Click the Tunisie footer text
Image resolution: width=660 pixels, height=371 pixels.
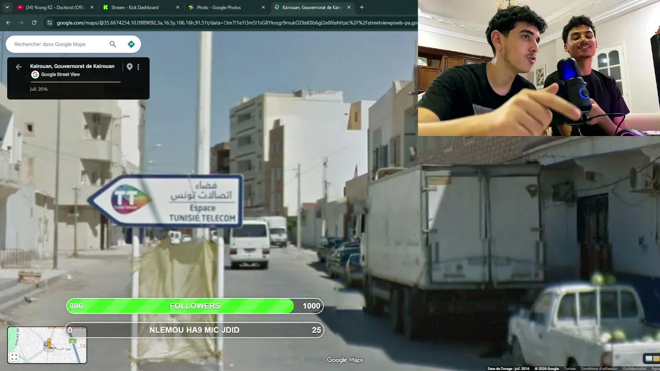[570, 368]
